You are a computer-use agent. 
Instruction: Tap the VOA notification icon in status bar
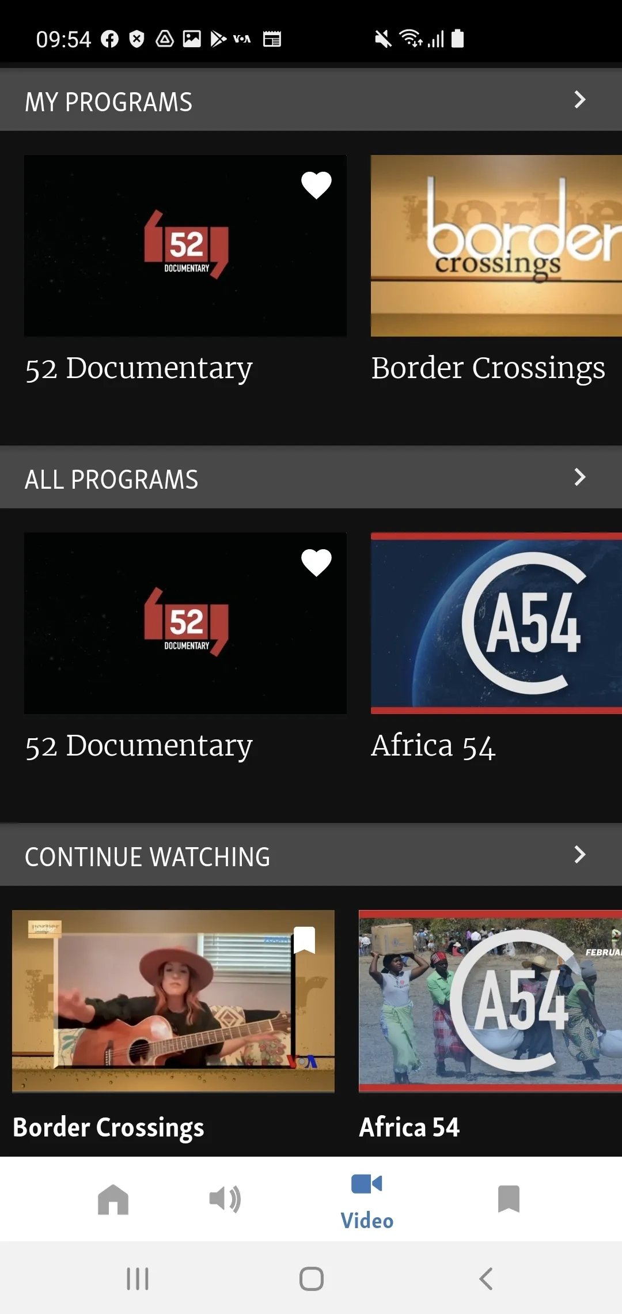tap(242, 39)
